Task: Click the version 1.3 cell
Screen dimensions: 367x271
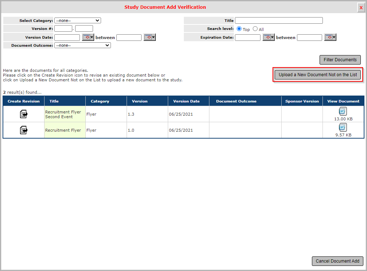Action: [147, 114]
